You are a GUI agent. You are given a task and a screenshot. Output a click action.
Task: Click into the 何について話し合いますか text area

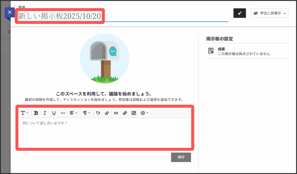pos(104,133)
